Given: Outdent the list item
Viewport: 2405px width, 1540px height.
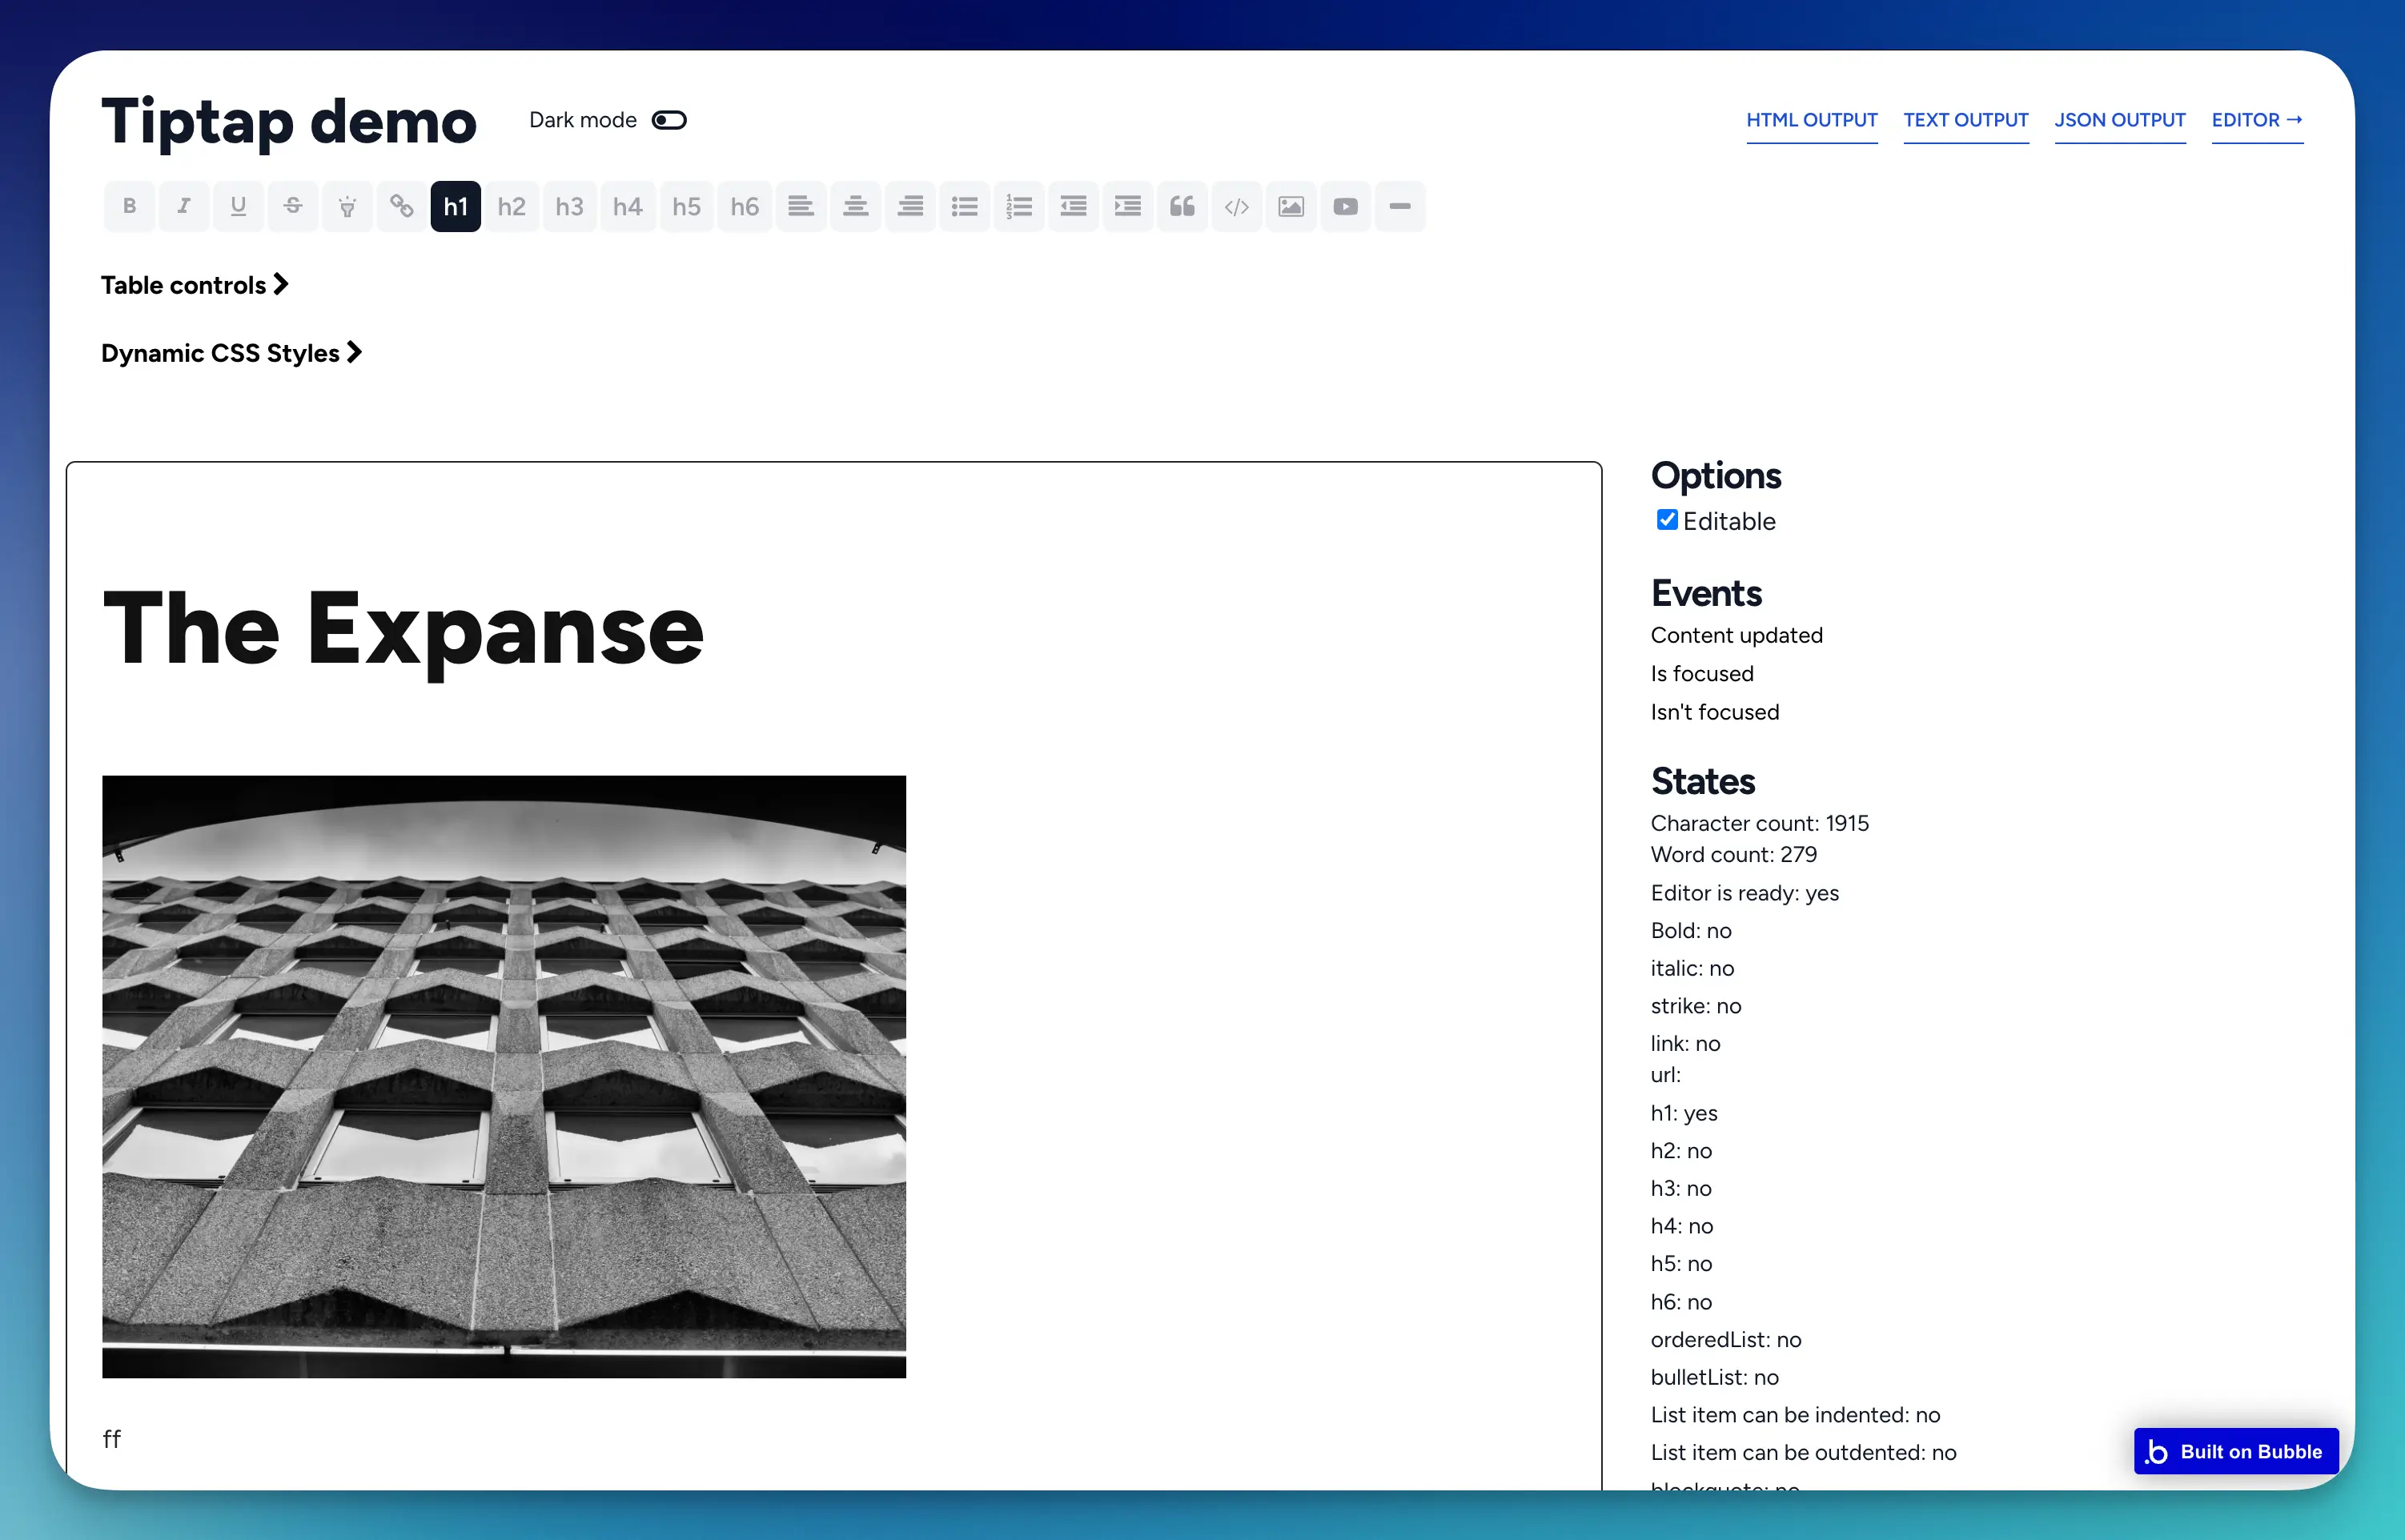Looking at the screenshot, I should click(x=1074, y=206).
